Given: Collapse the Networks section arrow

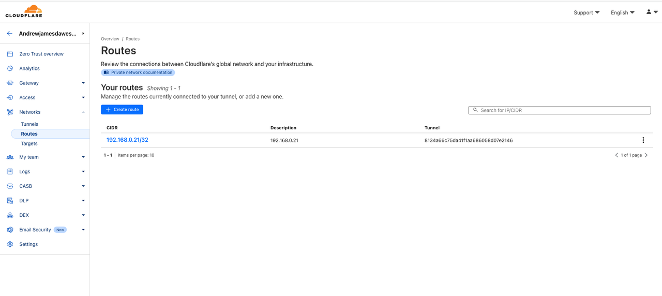Looking at the screenshot, I should coord(83,112).
